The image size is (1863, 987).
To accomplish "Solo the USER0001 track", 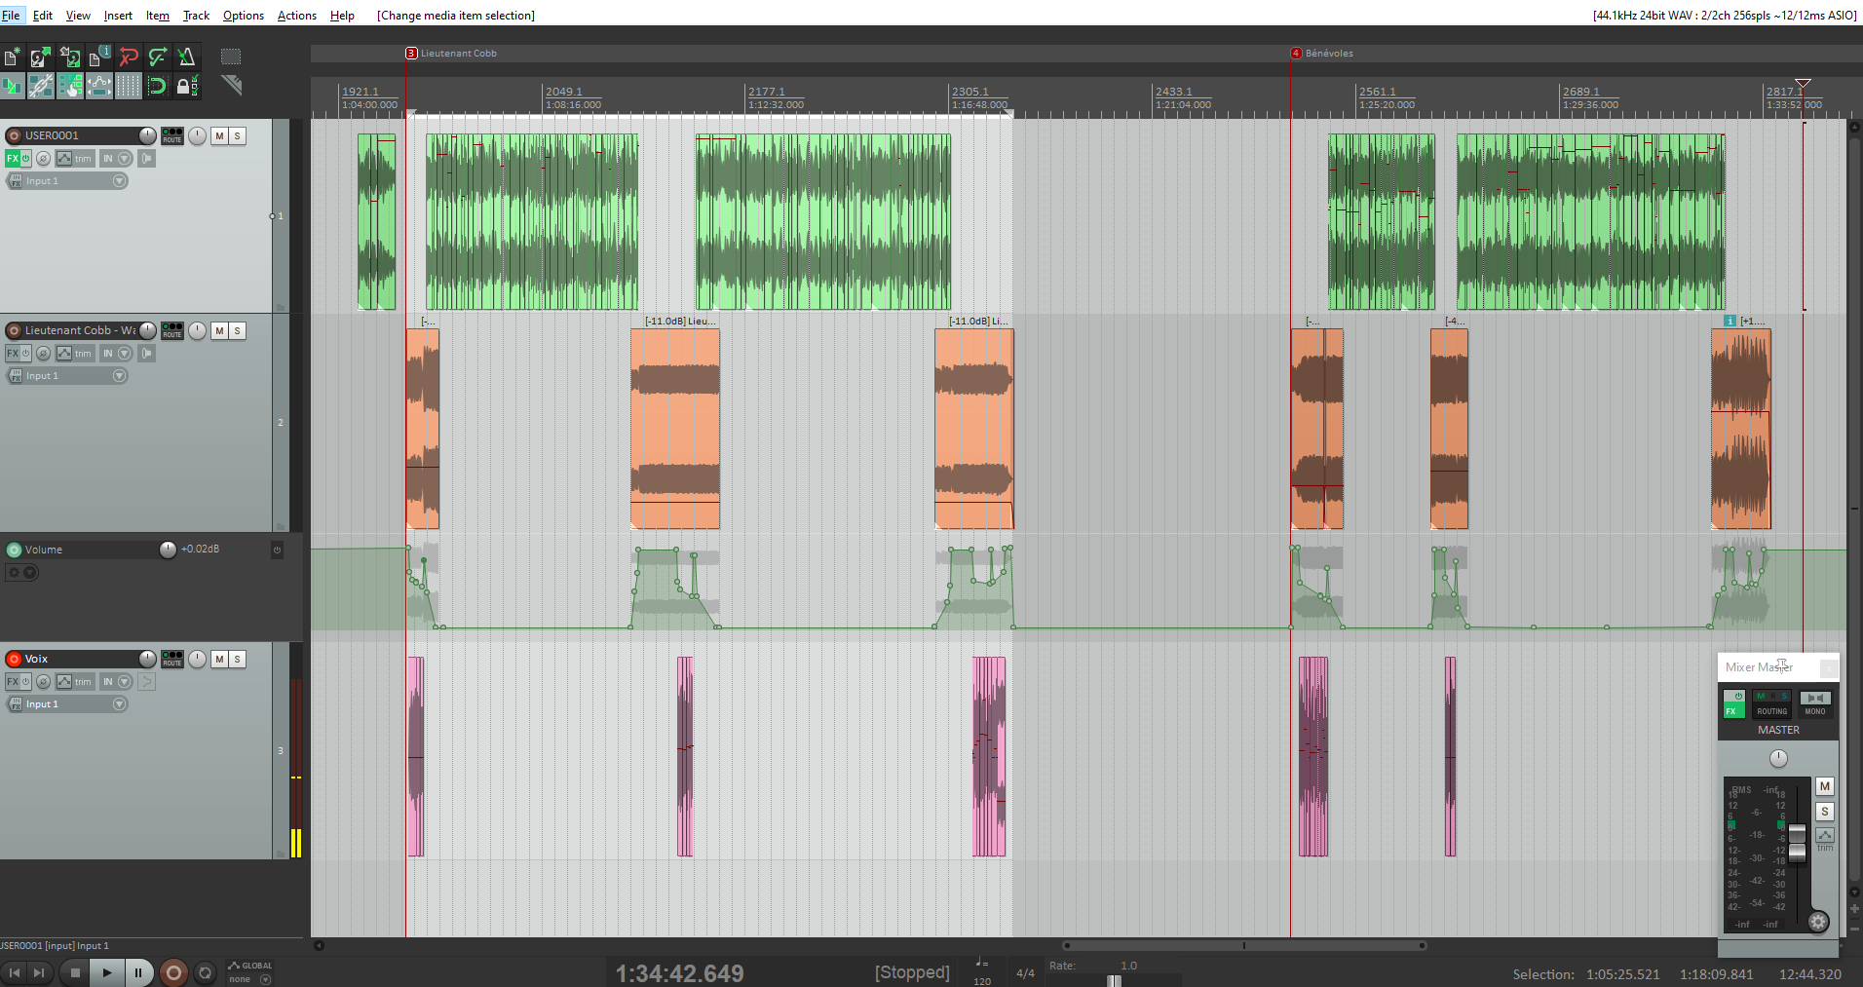I will [x=237, y=135].
